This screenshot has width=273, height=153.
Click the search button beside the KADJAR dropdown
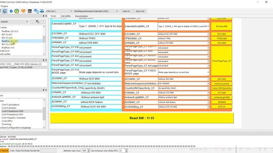38,22
